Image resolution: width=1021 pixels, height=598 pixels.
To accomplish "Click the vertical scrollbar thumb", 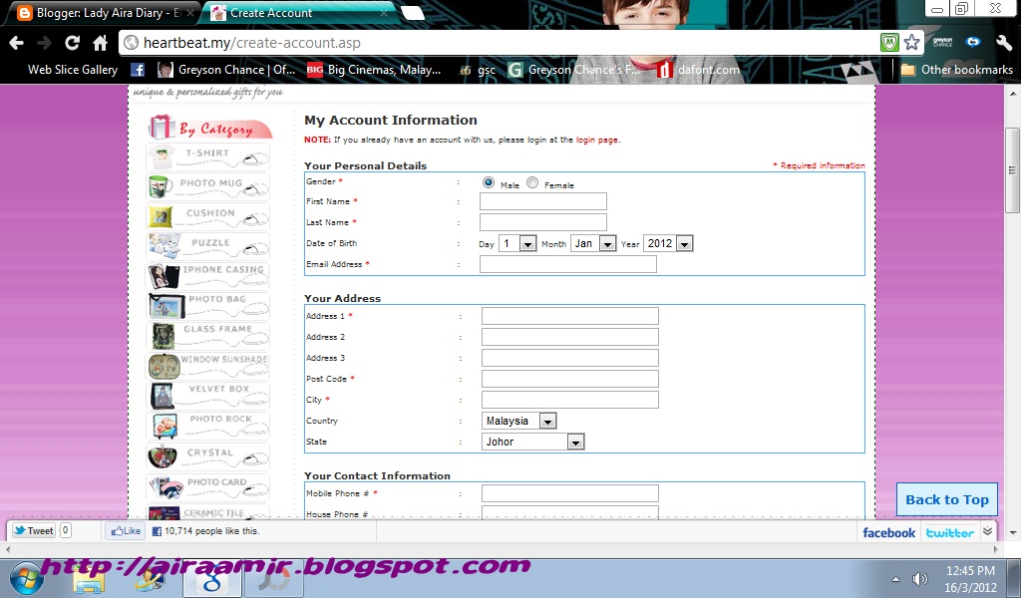I will [x=1012, y=169].
